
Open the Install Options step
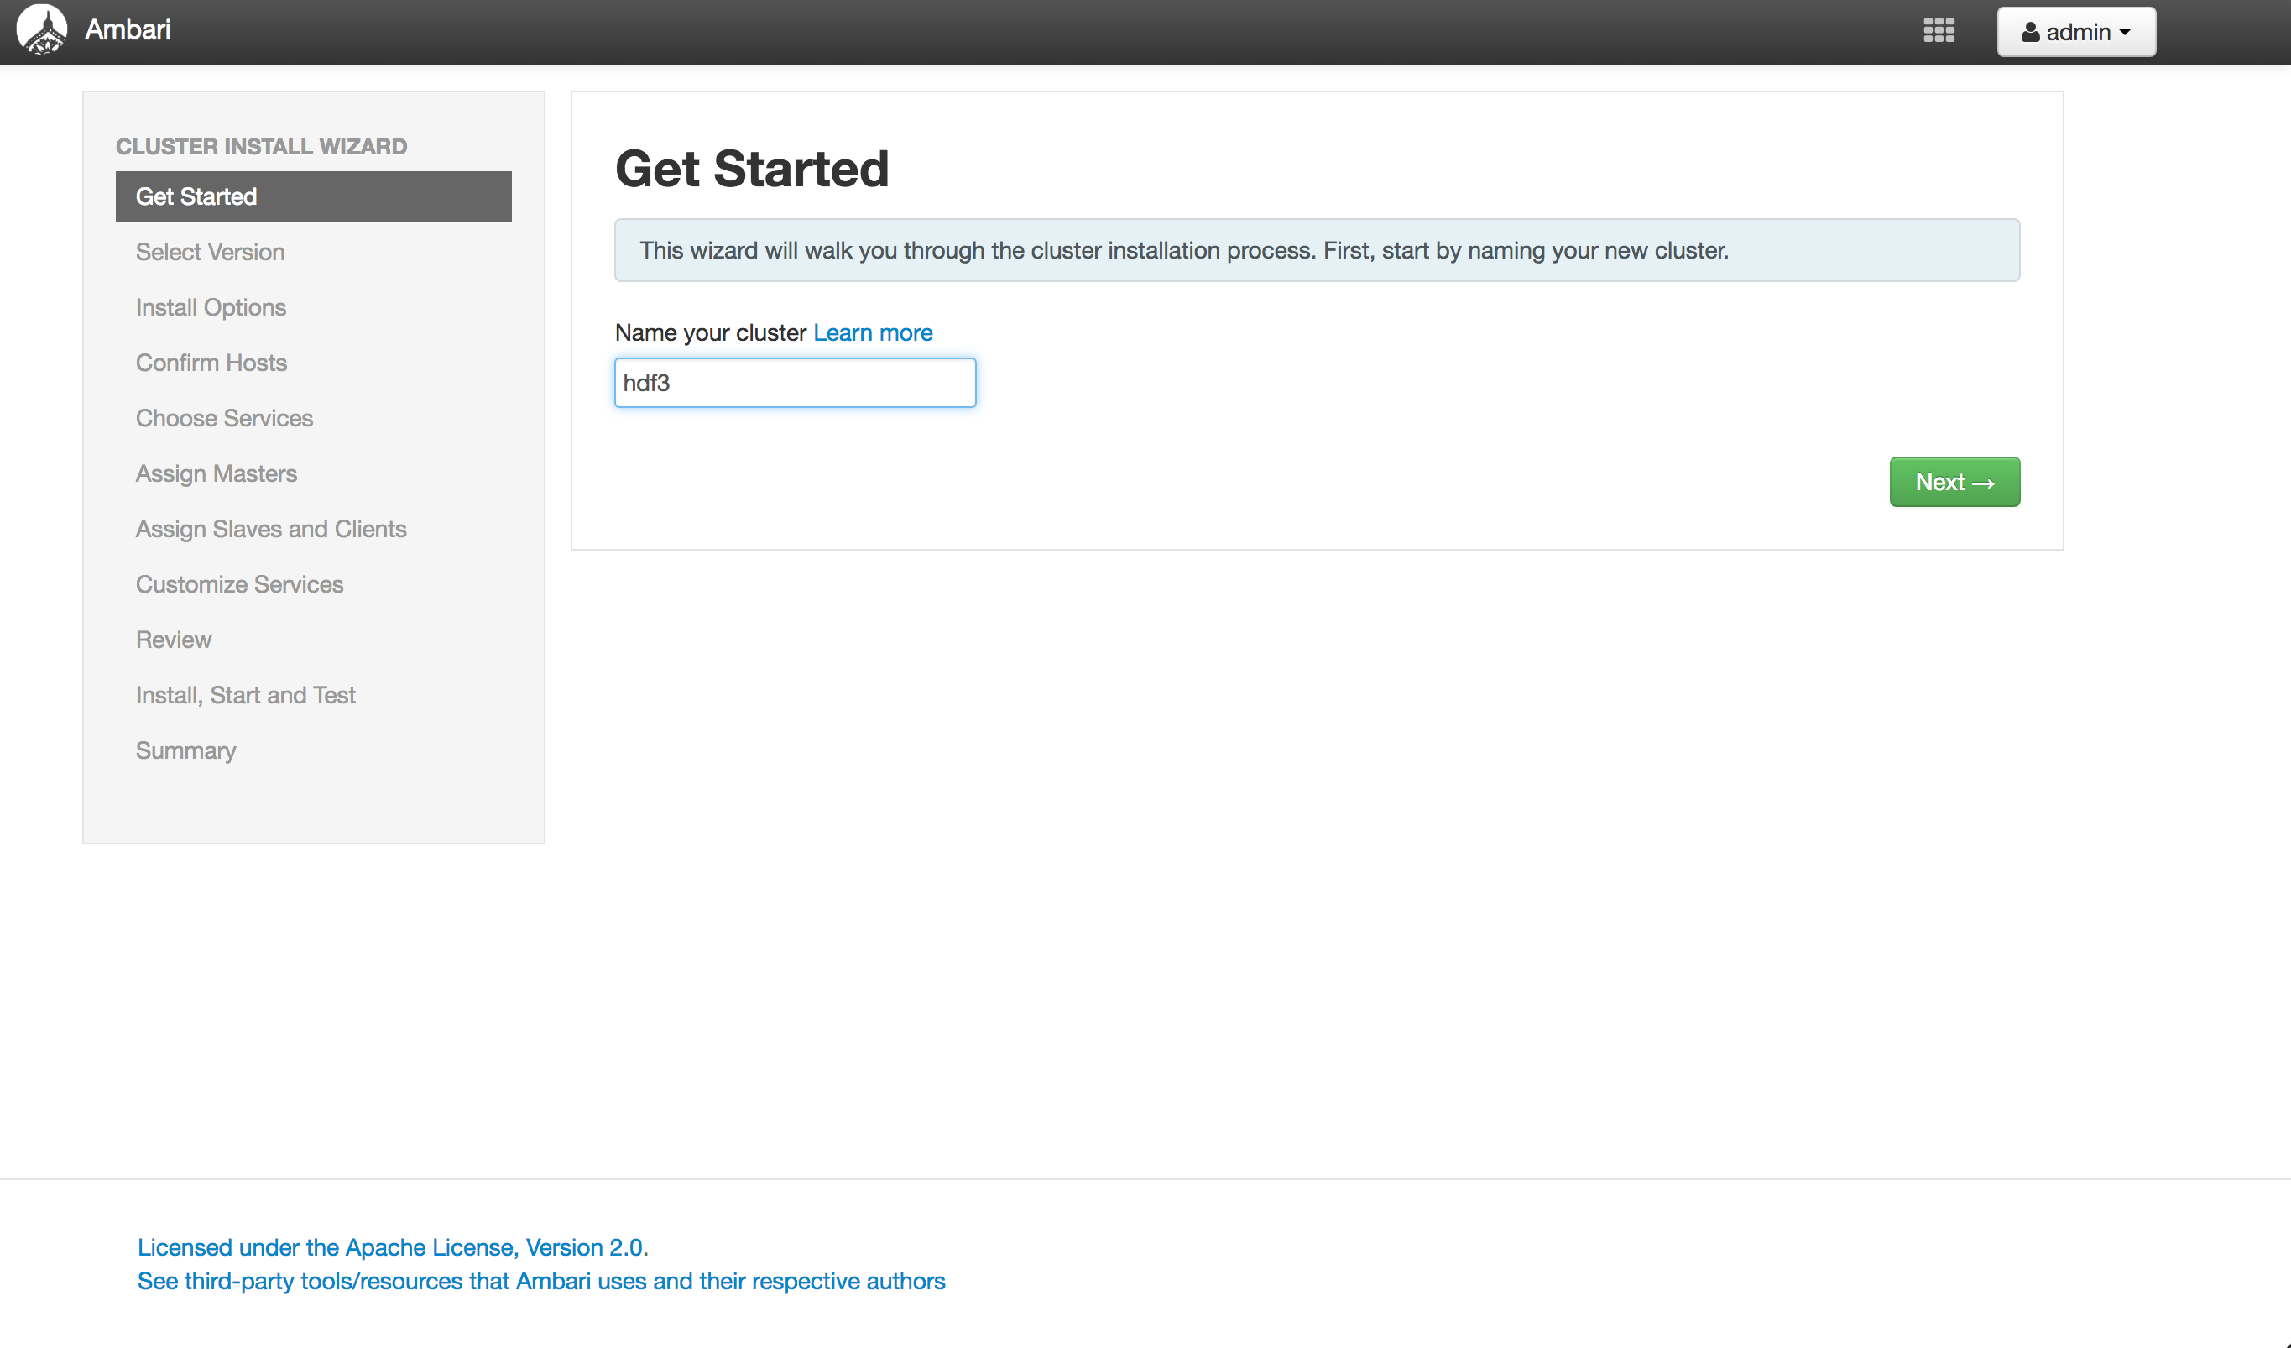(x=211, y=307)
